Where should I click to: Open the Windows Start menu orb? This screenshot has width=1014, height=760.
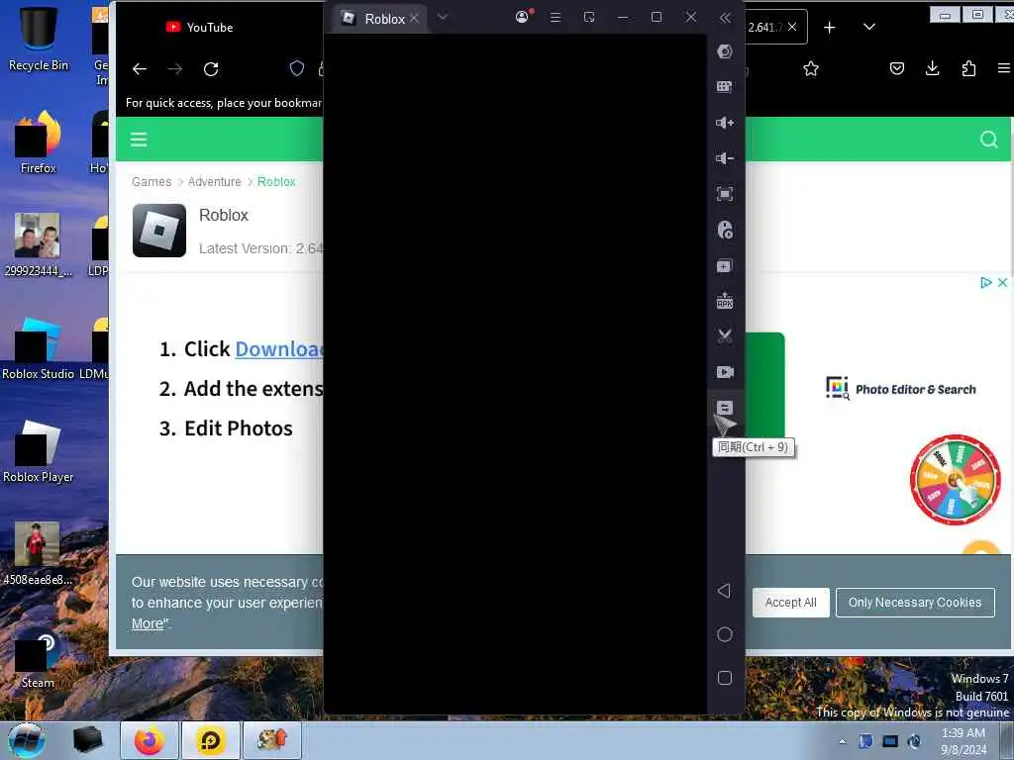27,740
